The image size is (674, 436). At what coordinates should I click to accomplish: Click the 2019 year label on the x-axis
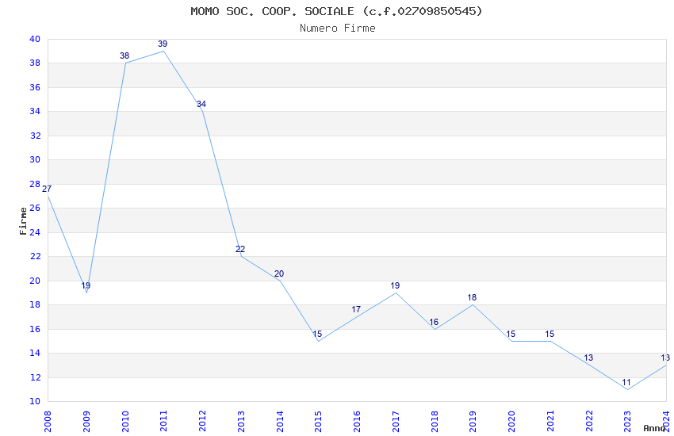click(x=473, y=421)
